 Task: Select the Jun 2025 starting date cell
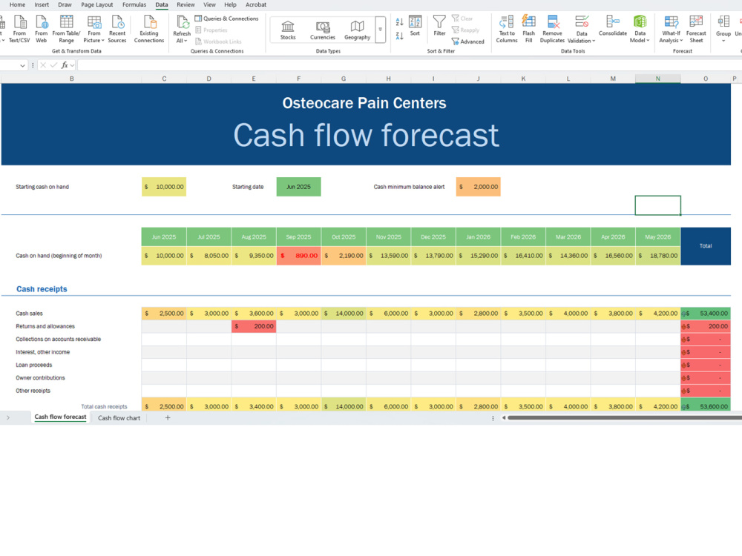298,187
